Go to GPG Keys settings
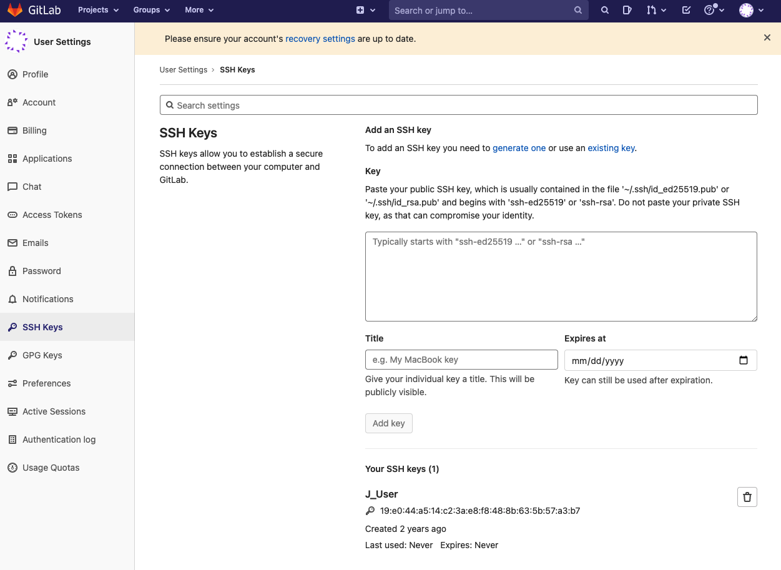Image resolution: width=781 pixels, height=570 pixels. point(42,355)
